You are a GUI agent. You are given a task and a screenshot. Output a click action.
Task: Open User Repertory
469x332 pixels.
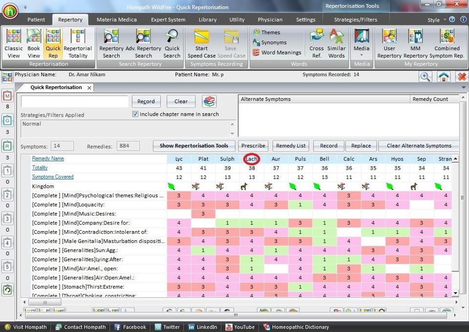tap(389, 43)
